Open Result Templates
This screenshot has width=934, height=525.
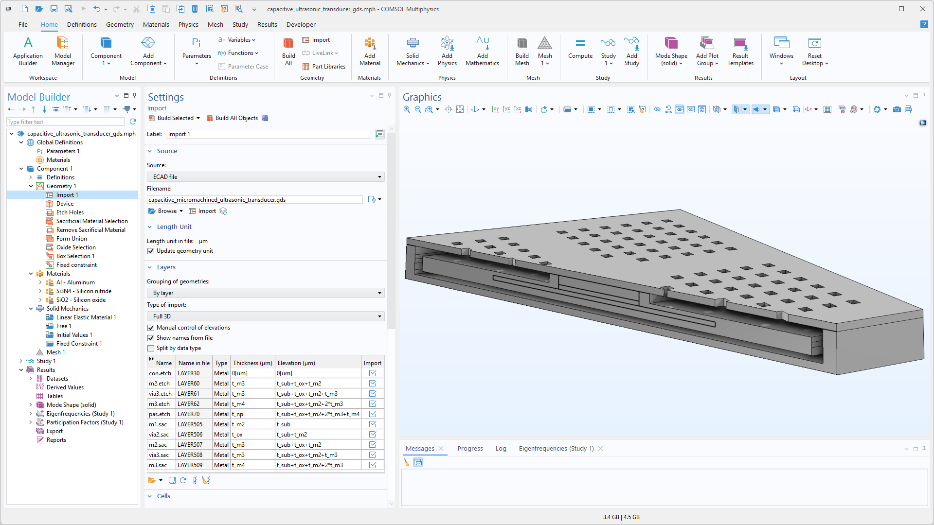coord(740,51)
